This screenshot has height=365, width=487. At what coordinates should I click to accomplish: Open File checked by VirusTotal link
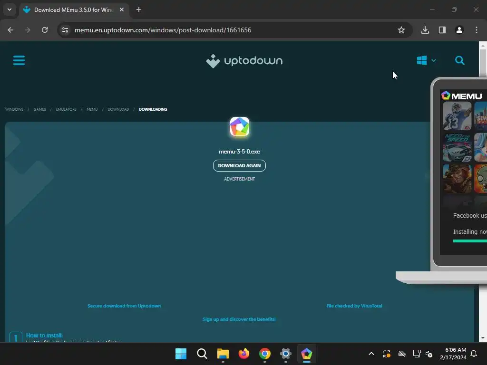[354, 306]
